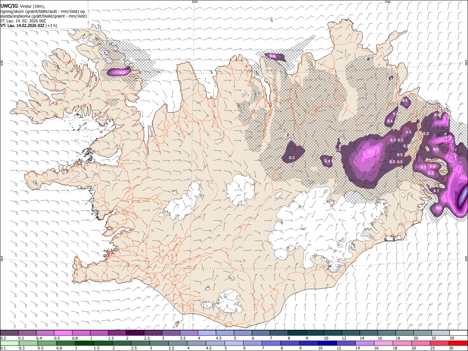
Task: Click the "0.1" label in the lower legend row
Action: (3, 348)
